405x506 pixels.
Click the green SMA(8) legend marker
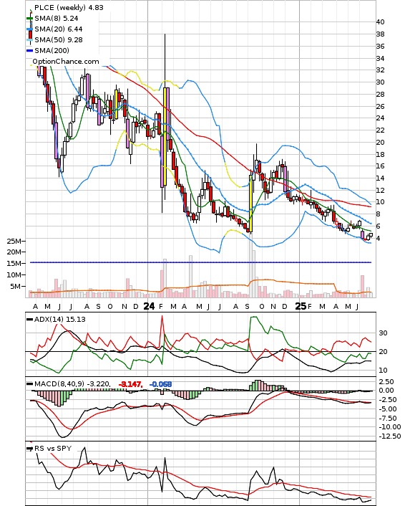coord(29,19)
